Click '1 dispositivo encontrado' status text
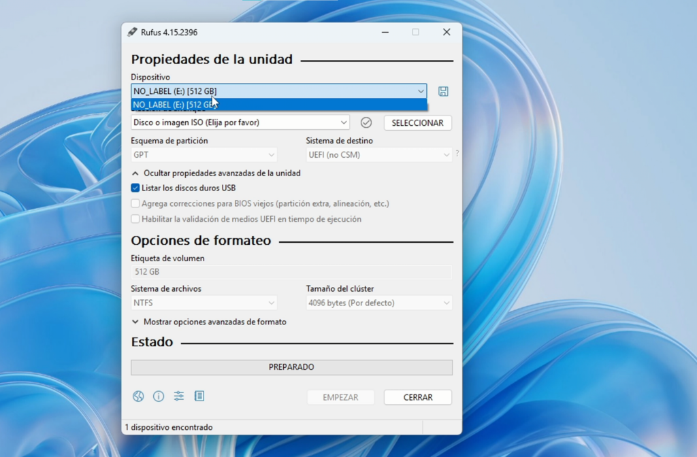The width and height of the screenshot is (697, 457). click(169, 427)
